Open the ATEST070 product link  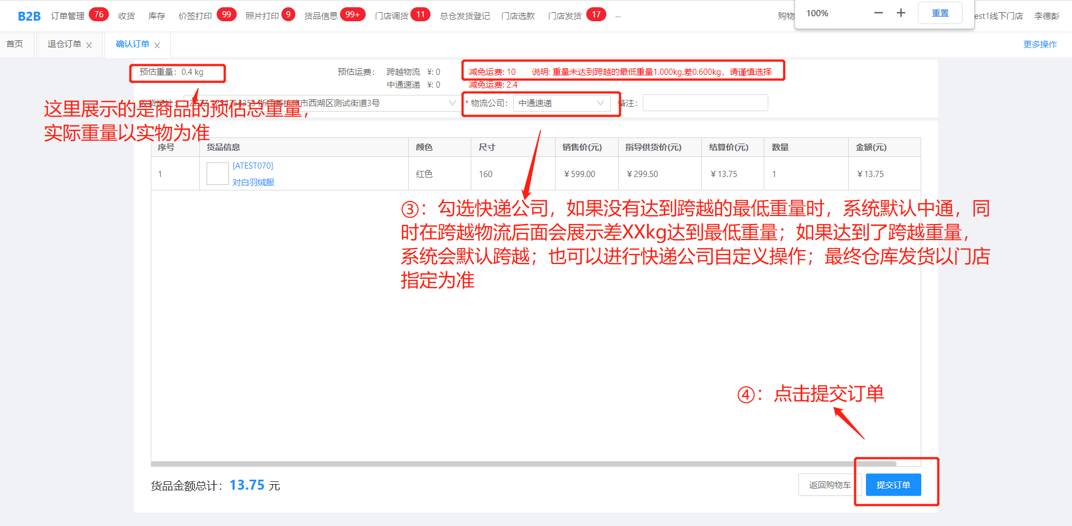point(252,166)
